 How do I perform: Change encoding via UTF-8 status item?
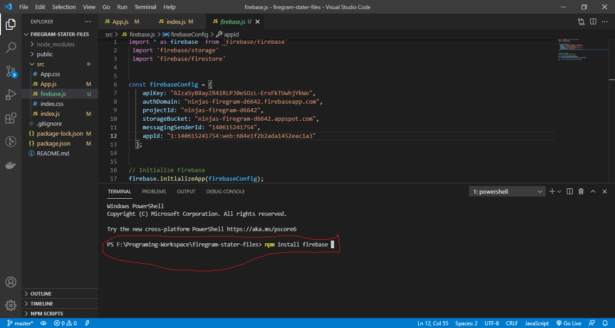point(492,323)
